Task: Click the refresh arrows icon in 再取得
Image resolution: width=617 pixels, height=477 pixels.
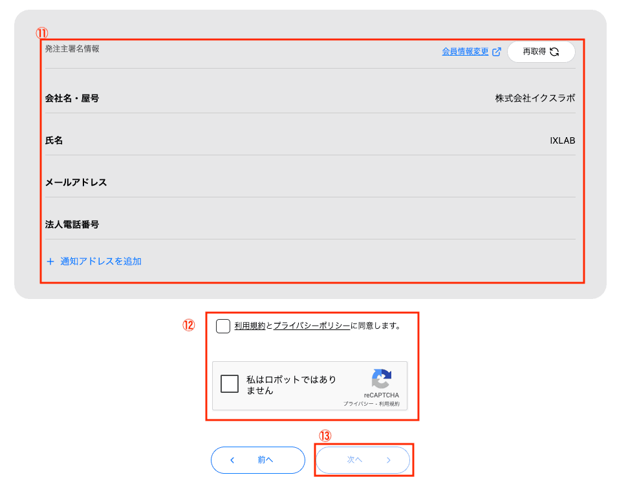Action: coord(554,52)
